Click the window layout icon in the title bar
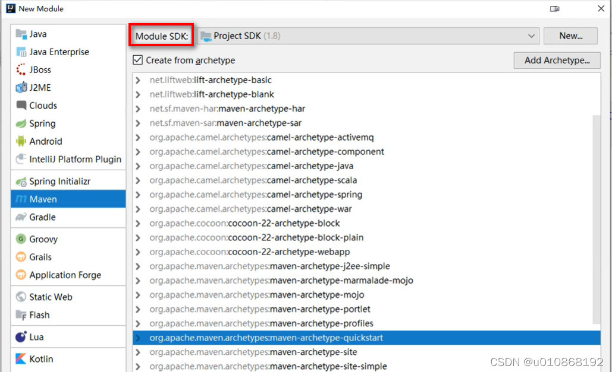 [x=555, y=8]
